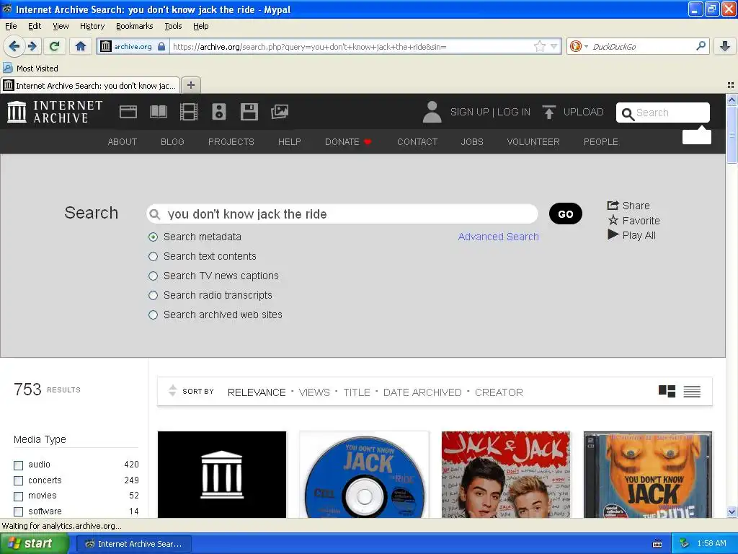Select Search TV news captions option

click(153, 276)
